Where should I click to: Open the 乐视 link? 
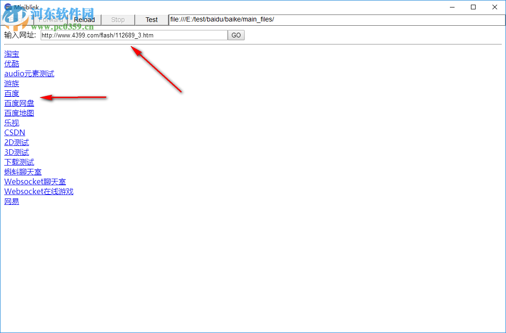pyautogui.click(x=12, y=123)
